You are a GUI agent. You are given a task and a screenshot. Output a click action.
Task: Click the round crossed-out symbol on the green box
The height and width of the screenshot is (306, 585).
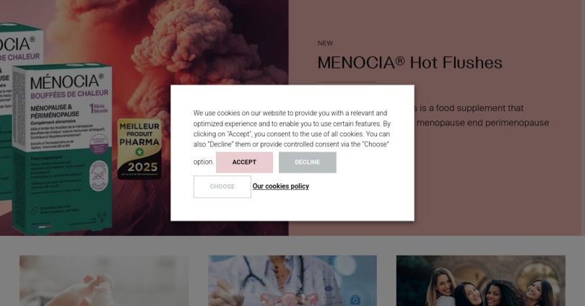[x=99, y=175]
